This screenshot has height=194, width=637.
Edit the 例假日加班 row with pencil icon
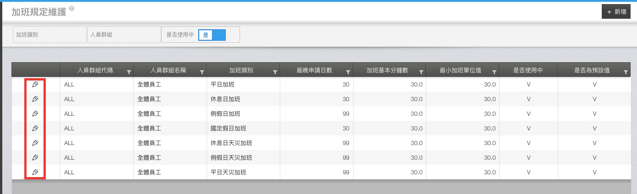35,114
